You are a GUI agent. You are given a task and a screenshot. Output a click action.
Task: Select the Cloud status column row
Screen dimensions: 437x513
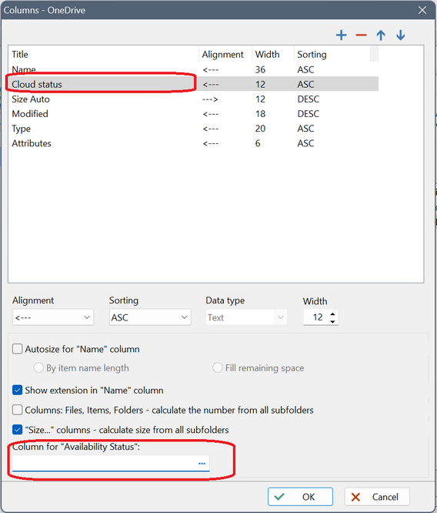(193, 84)
